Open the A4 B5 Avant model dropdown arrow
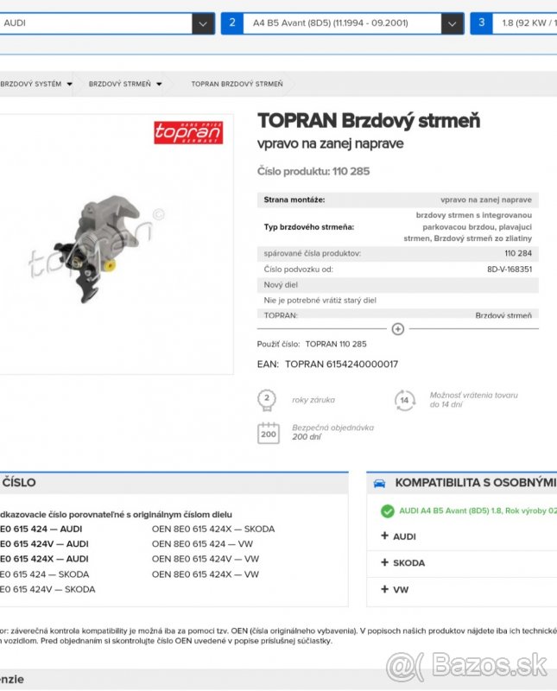Viewport: 557px width, 691px height. pyautogui.click(x=452, y=23)
